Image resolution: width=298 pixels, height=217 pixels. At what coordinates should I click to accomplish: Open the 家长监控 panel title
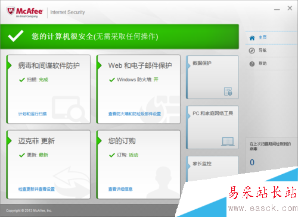point(202,163)
